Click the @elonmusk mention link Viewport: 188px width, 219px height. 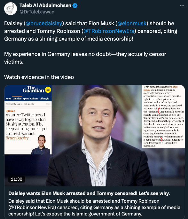coord(132,23)
